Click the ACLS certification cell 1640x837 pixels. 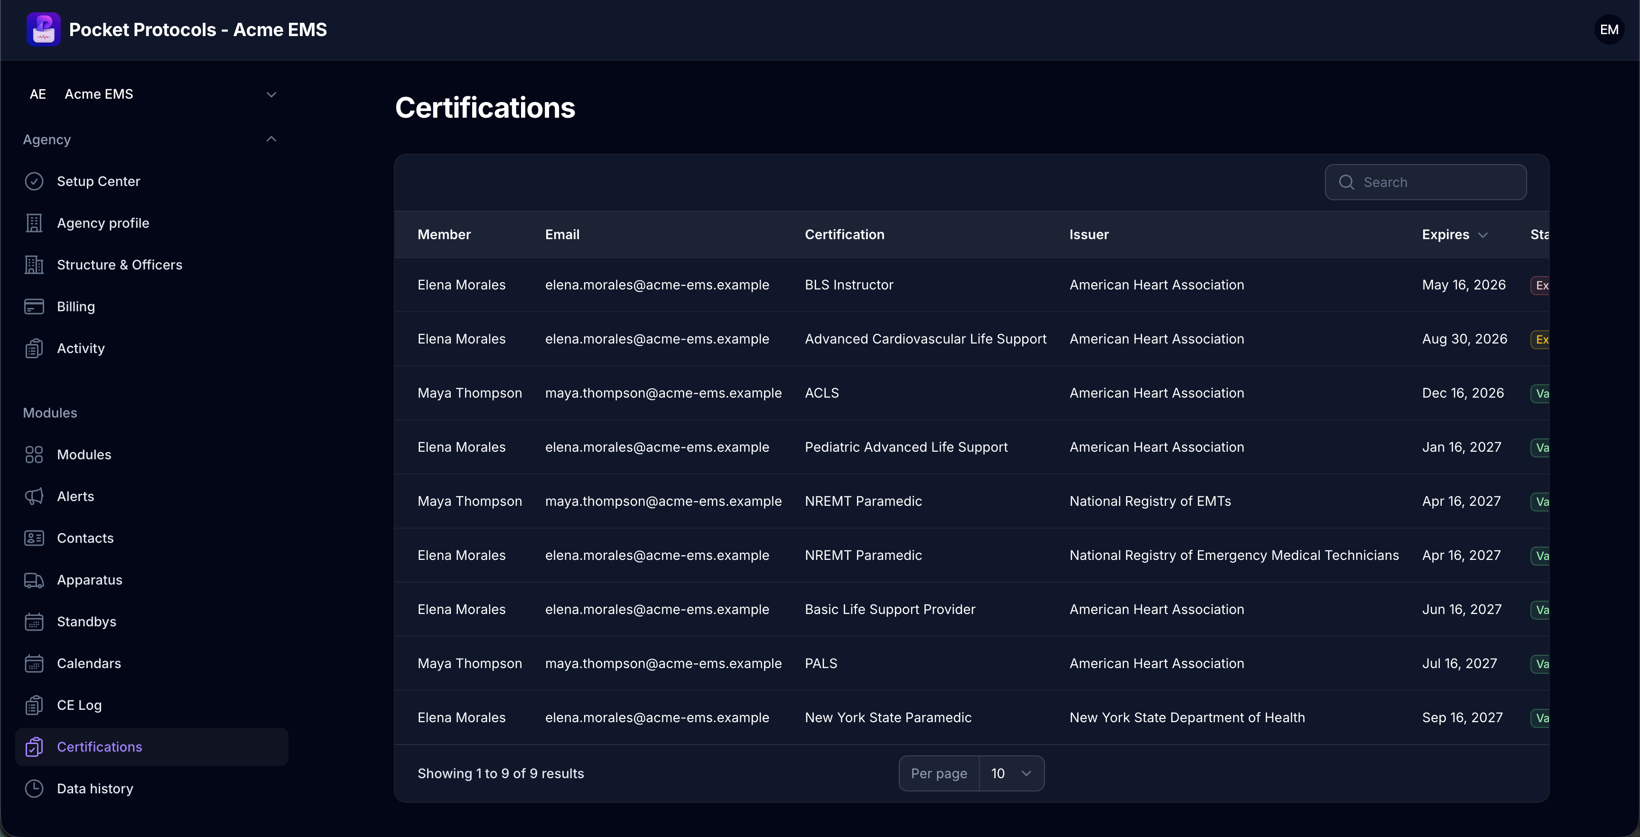pyautogui.click(x=822, y=393)
